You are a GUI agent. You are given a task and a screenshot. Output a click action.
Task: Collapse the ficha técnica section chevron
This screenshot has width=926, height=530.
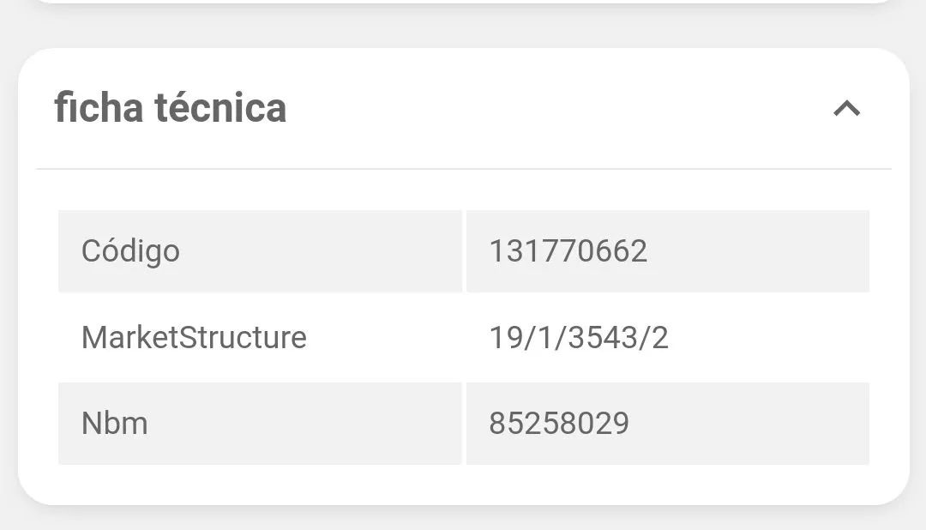tap(846, 109)
